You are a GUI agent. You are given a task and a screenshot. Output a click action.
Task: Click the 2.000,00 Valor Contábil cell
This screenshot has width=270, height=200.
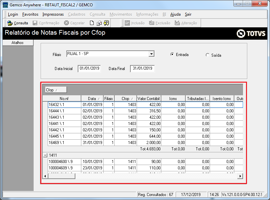click(x=149, y=143)
